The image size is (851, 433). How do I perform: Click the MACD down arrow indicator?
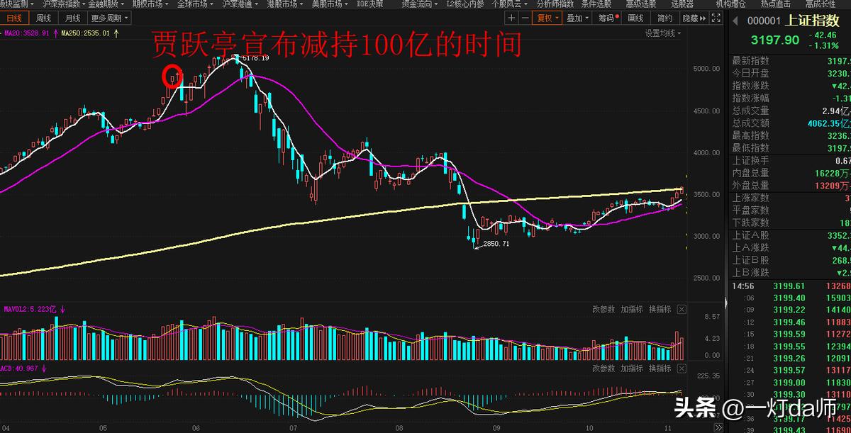44,369
